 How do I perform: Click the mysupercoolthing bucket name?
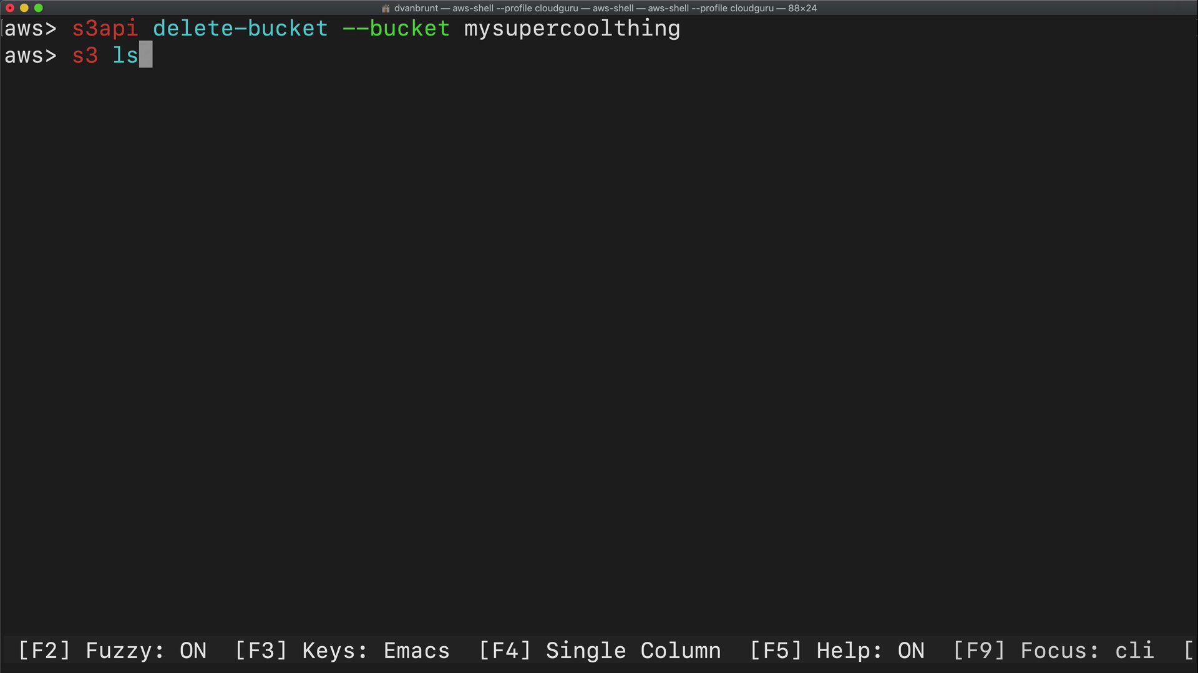click(572, 29)
